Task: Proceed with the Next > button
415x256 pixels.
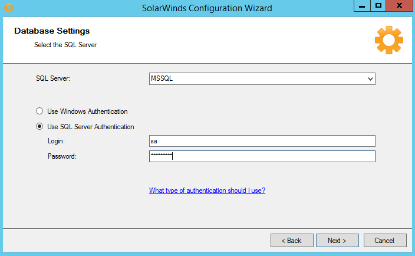Action: point(337,241)
